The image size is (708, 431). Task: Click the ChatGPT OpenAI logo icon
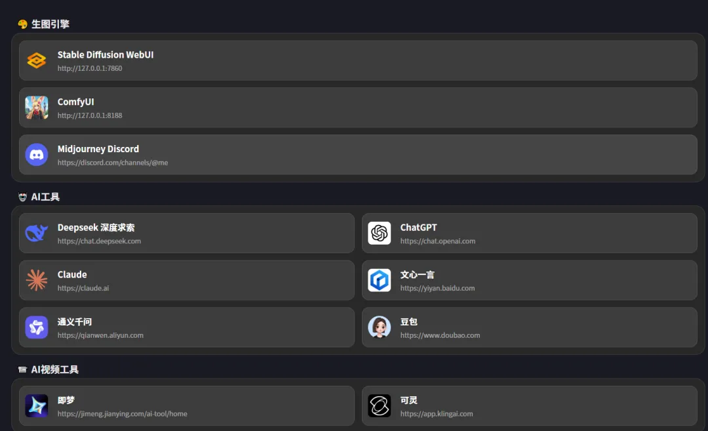tap(380, 233)
